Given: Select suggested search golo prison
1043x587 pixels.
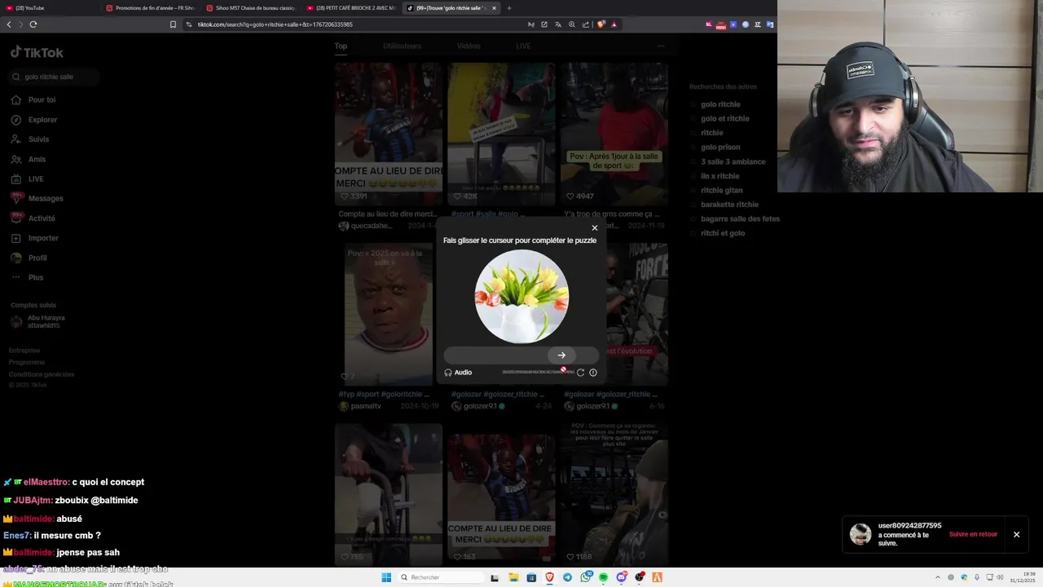Looking at the screenshot, I should tap(720, 148).
